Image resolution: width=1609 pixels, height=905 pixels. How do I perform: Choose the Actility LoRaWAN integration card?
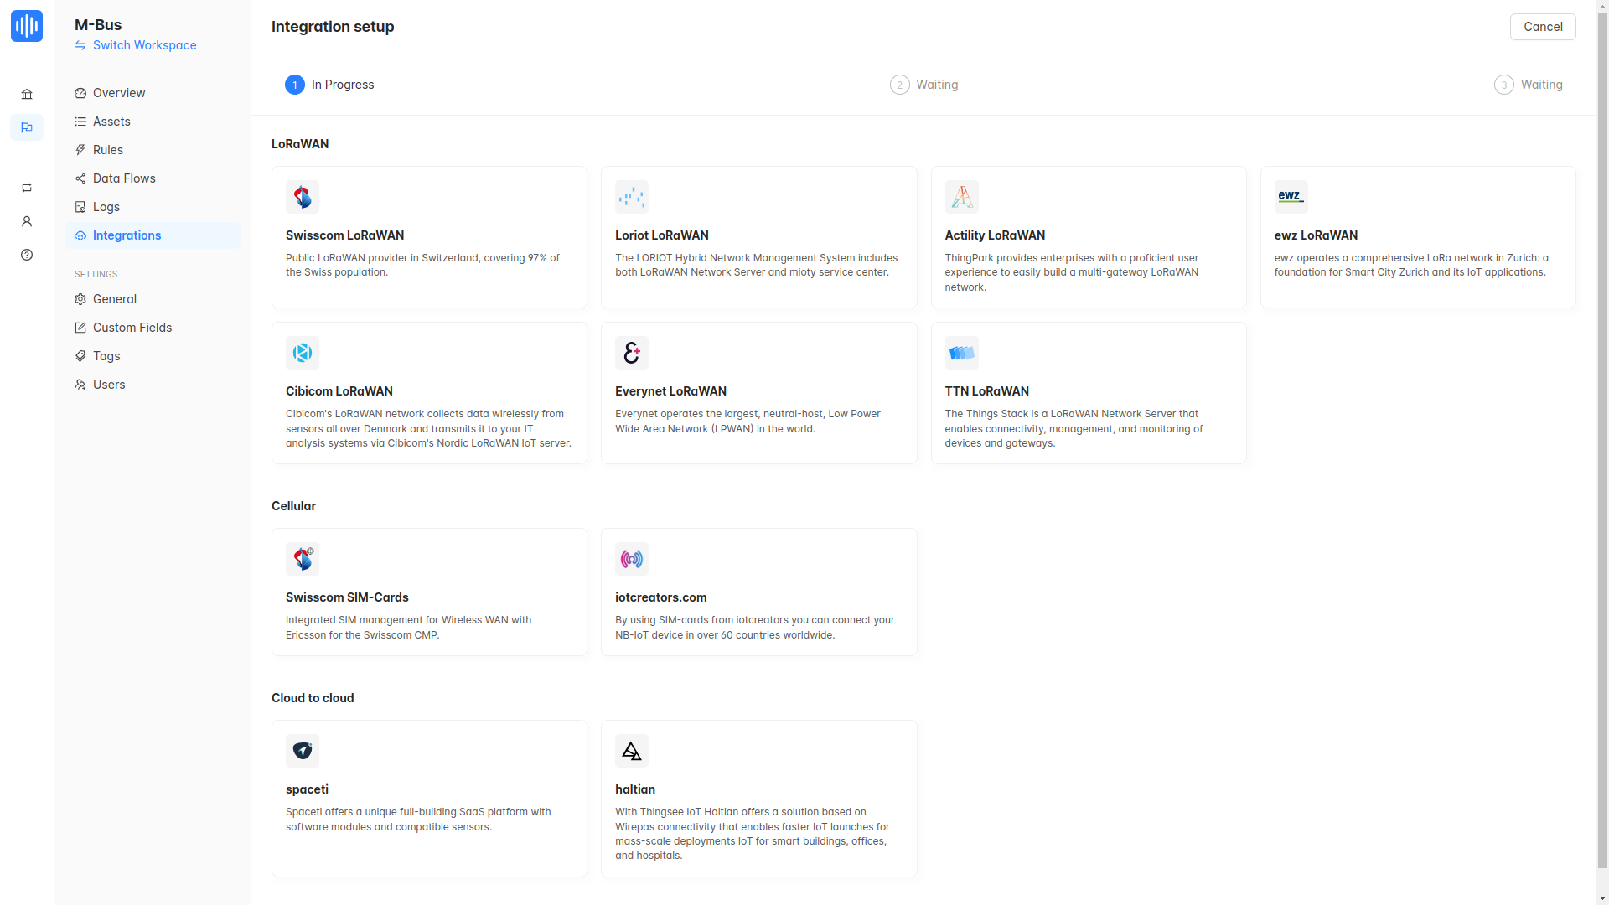pyautogui.click(x=1088, y=237)
